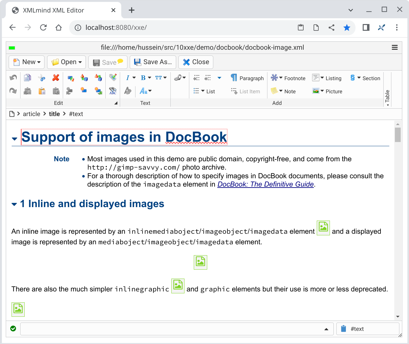Click the Insert new element starburst icon

coord(84,90)
